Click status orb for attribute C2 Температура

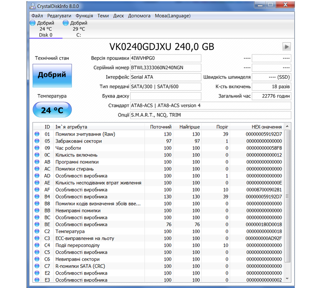pyautogui.click(x=37, y=231)
